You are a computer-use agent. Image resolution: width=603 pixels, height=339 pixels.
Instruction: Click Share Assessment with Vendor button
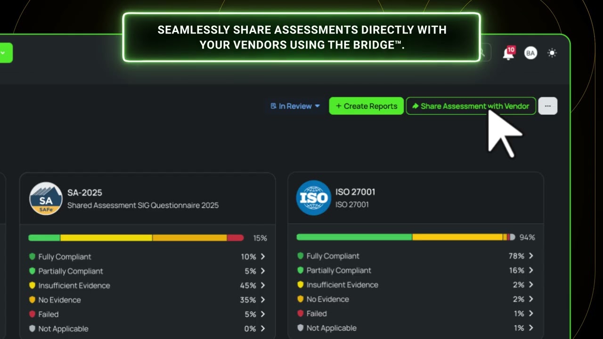[471, 106]
